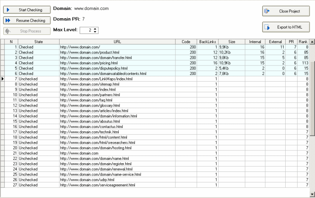The image size is (315, 198).
Task: Select the domain/name-service.html URL cell
Action: [x=117, y=174]
